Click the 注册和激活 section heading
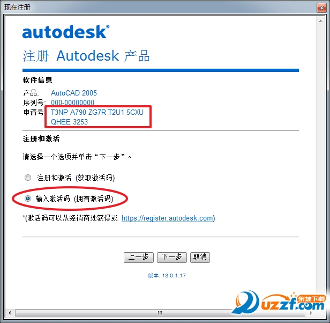 [41, 139]
